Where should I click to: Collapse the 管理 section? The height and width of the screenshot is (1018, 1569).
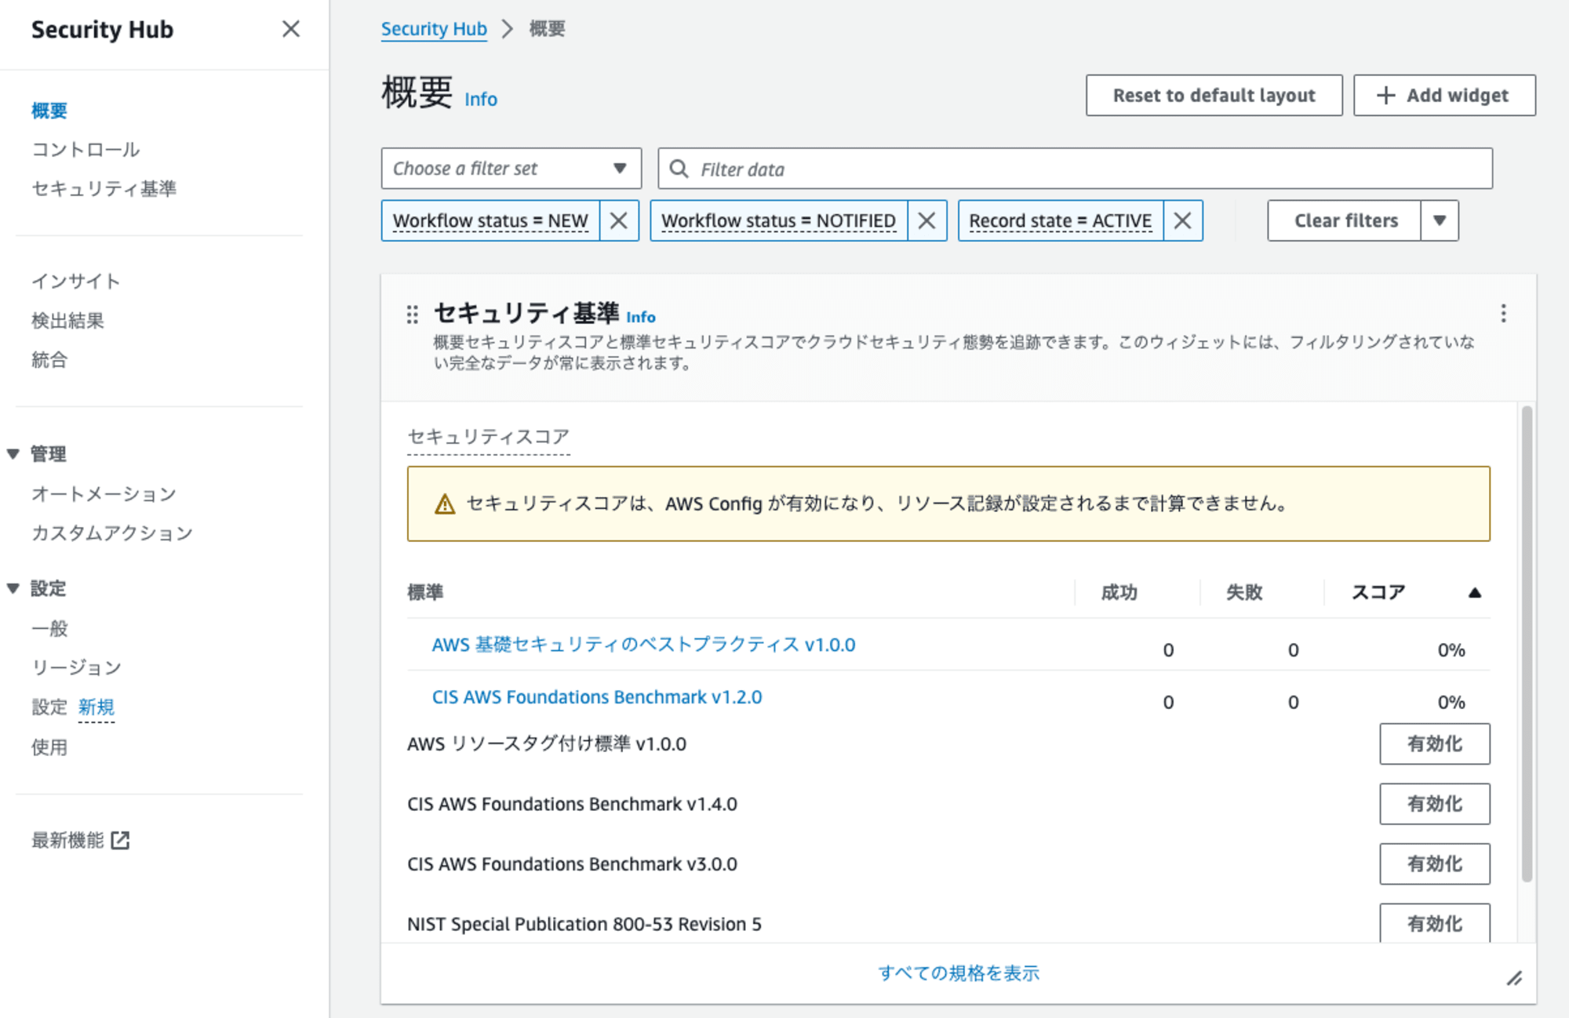[x=13, y=454]
